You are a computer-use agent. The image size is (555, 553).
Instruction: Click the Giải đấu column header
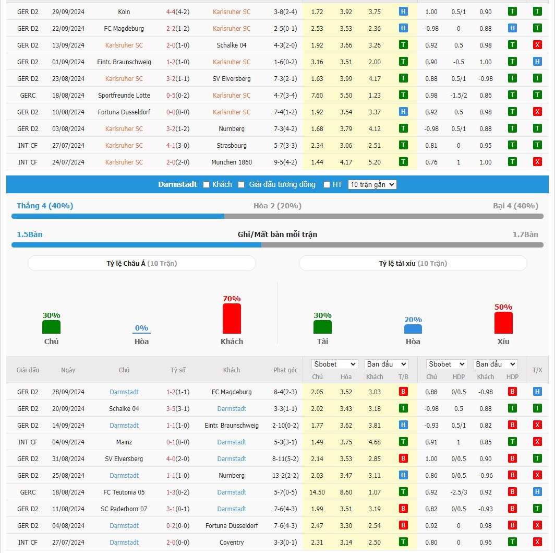[x=28, y=370]
